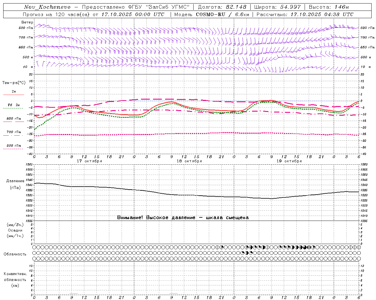Viewport: 376px width, 300px height.
Task: Click the Прогноз на 120 часа(ов) forecast text
Action: [x=57, y=14]
